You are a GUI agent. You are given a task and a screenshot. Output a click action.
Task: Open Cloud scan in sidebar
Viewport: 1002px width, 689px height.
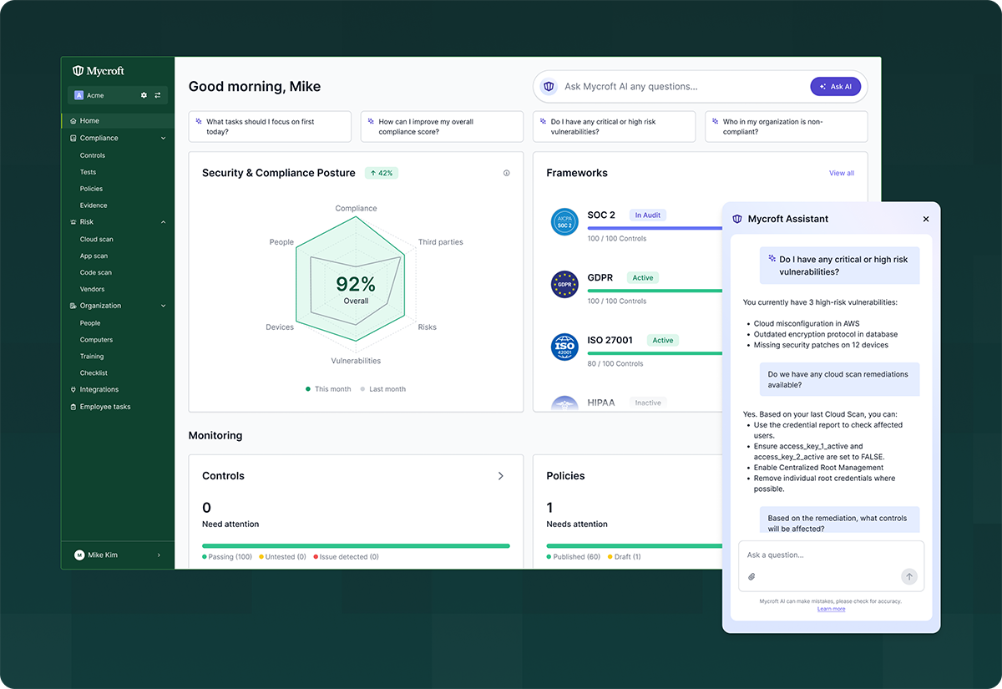96,239
